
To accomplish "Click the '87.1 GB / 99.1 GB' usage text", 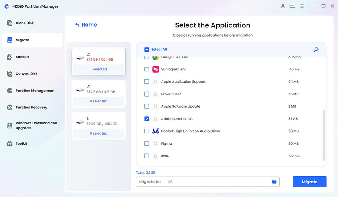I will pyautogui.click(x=99, y=60).
